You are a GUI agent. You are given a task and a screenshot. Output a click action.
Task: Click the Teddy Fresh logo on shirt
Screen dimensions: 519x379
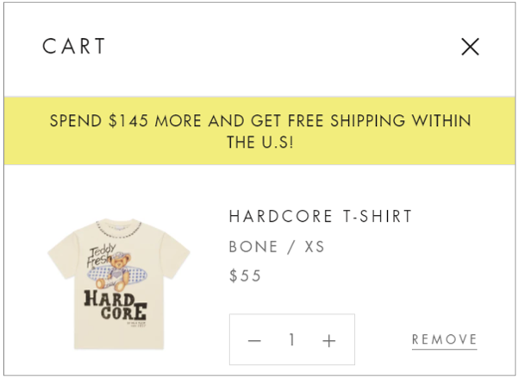click(x=101, y=256)
